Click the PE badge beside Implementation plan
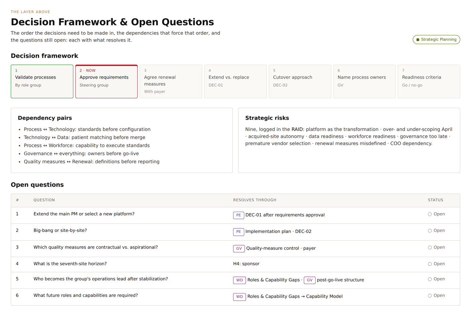Viewport: 471px width, 315px height. [x=239, y=232]
